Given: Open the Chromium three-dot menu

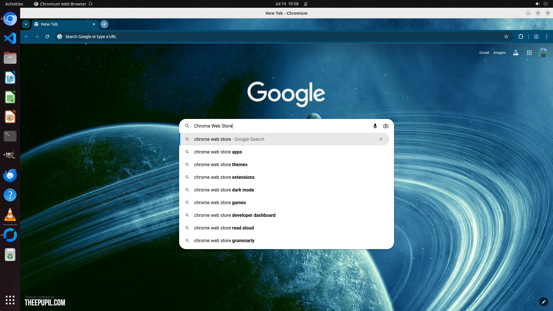Looking at the screenshot, I should (547, 37).
